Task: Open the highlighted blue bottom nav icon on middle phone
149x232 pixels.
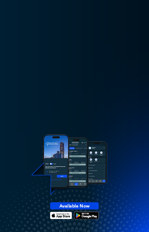Action: point(76,184)
